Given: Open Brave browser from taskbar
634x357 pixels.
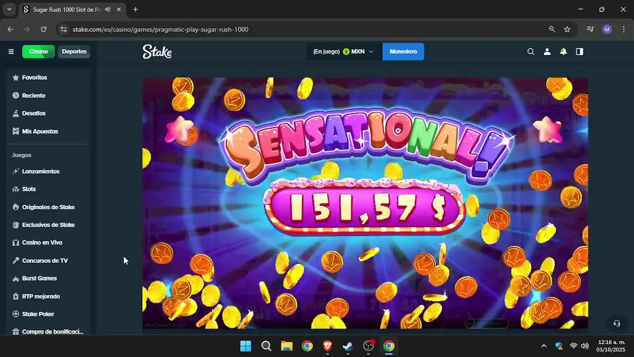Looking at the screenshot, I should click(x=327, y=346).
